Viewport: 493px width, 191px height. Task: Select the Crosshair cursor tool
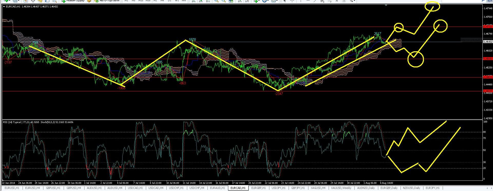click(292, 1)
